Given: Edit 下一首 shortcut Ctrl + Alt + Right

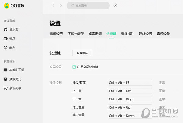Looking at the screenshot, I should tap(130, 99).
